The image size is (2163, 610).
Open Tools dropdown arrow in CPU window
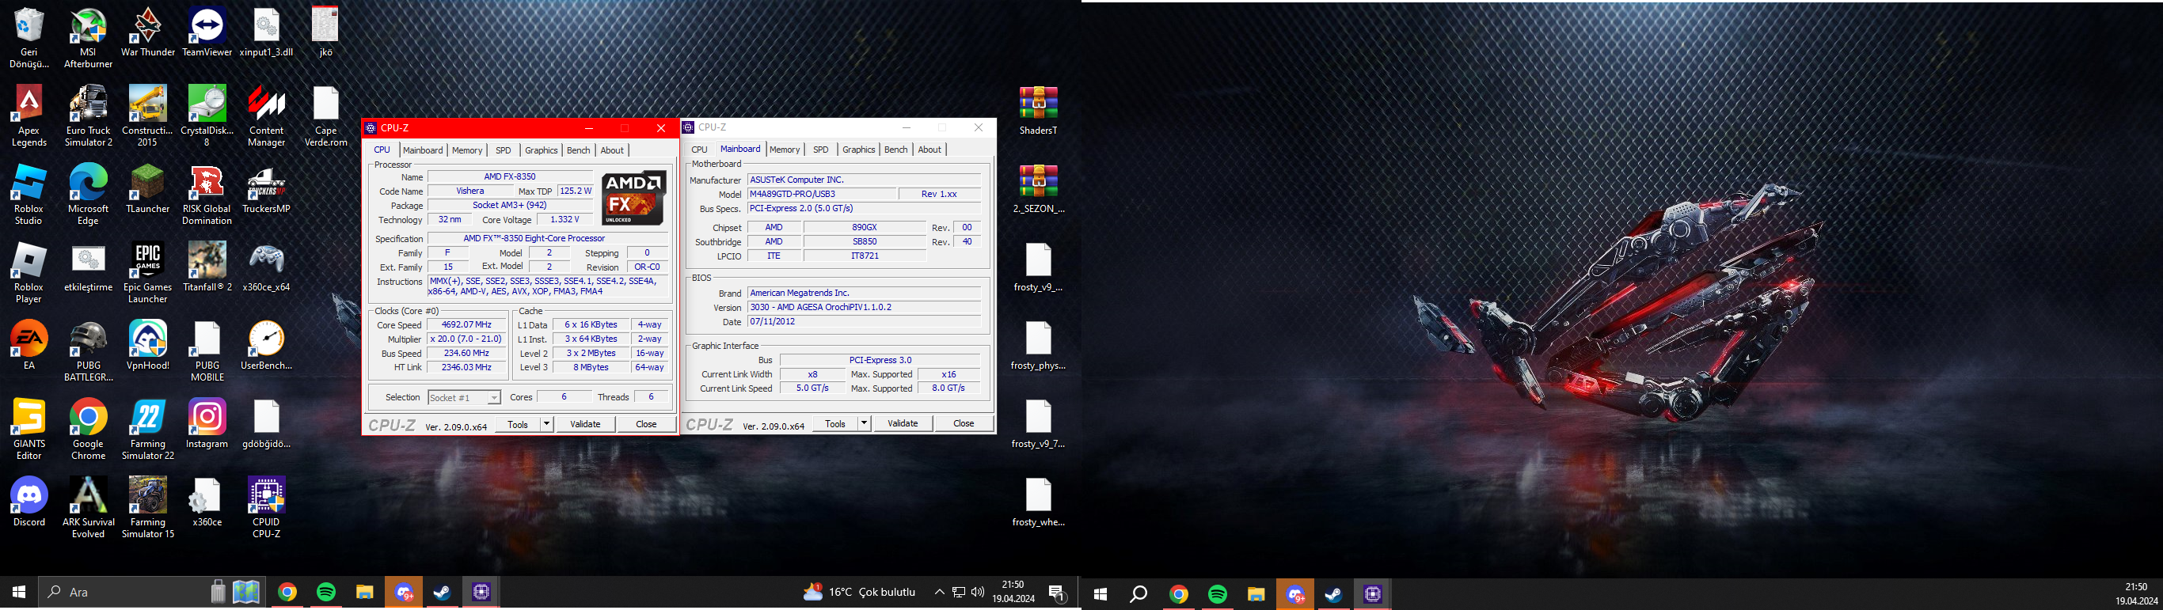546,425
